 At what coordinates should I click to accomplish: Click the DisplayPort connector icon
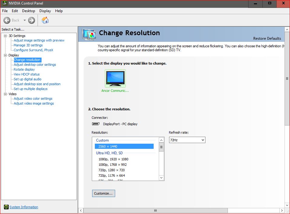(96, 124)
